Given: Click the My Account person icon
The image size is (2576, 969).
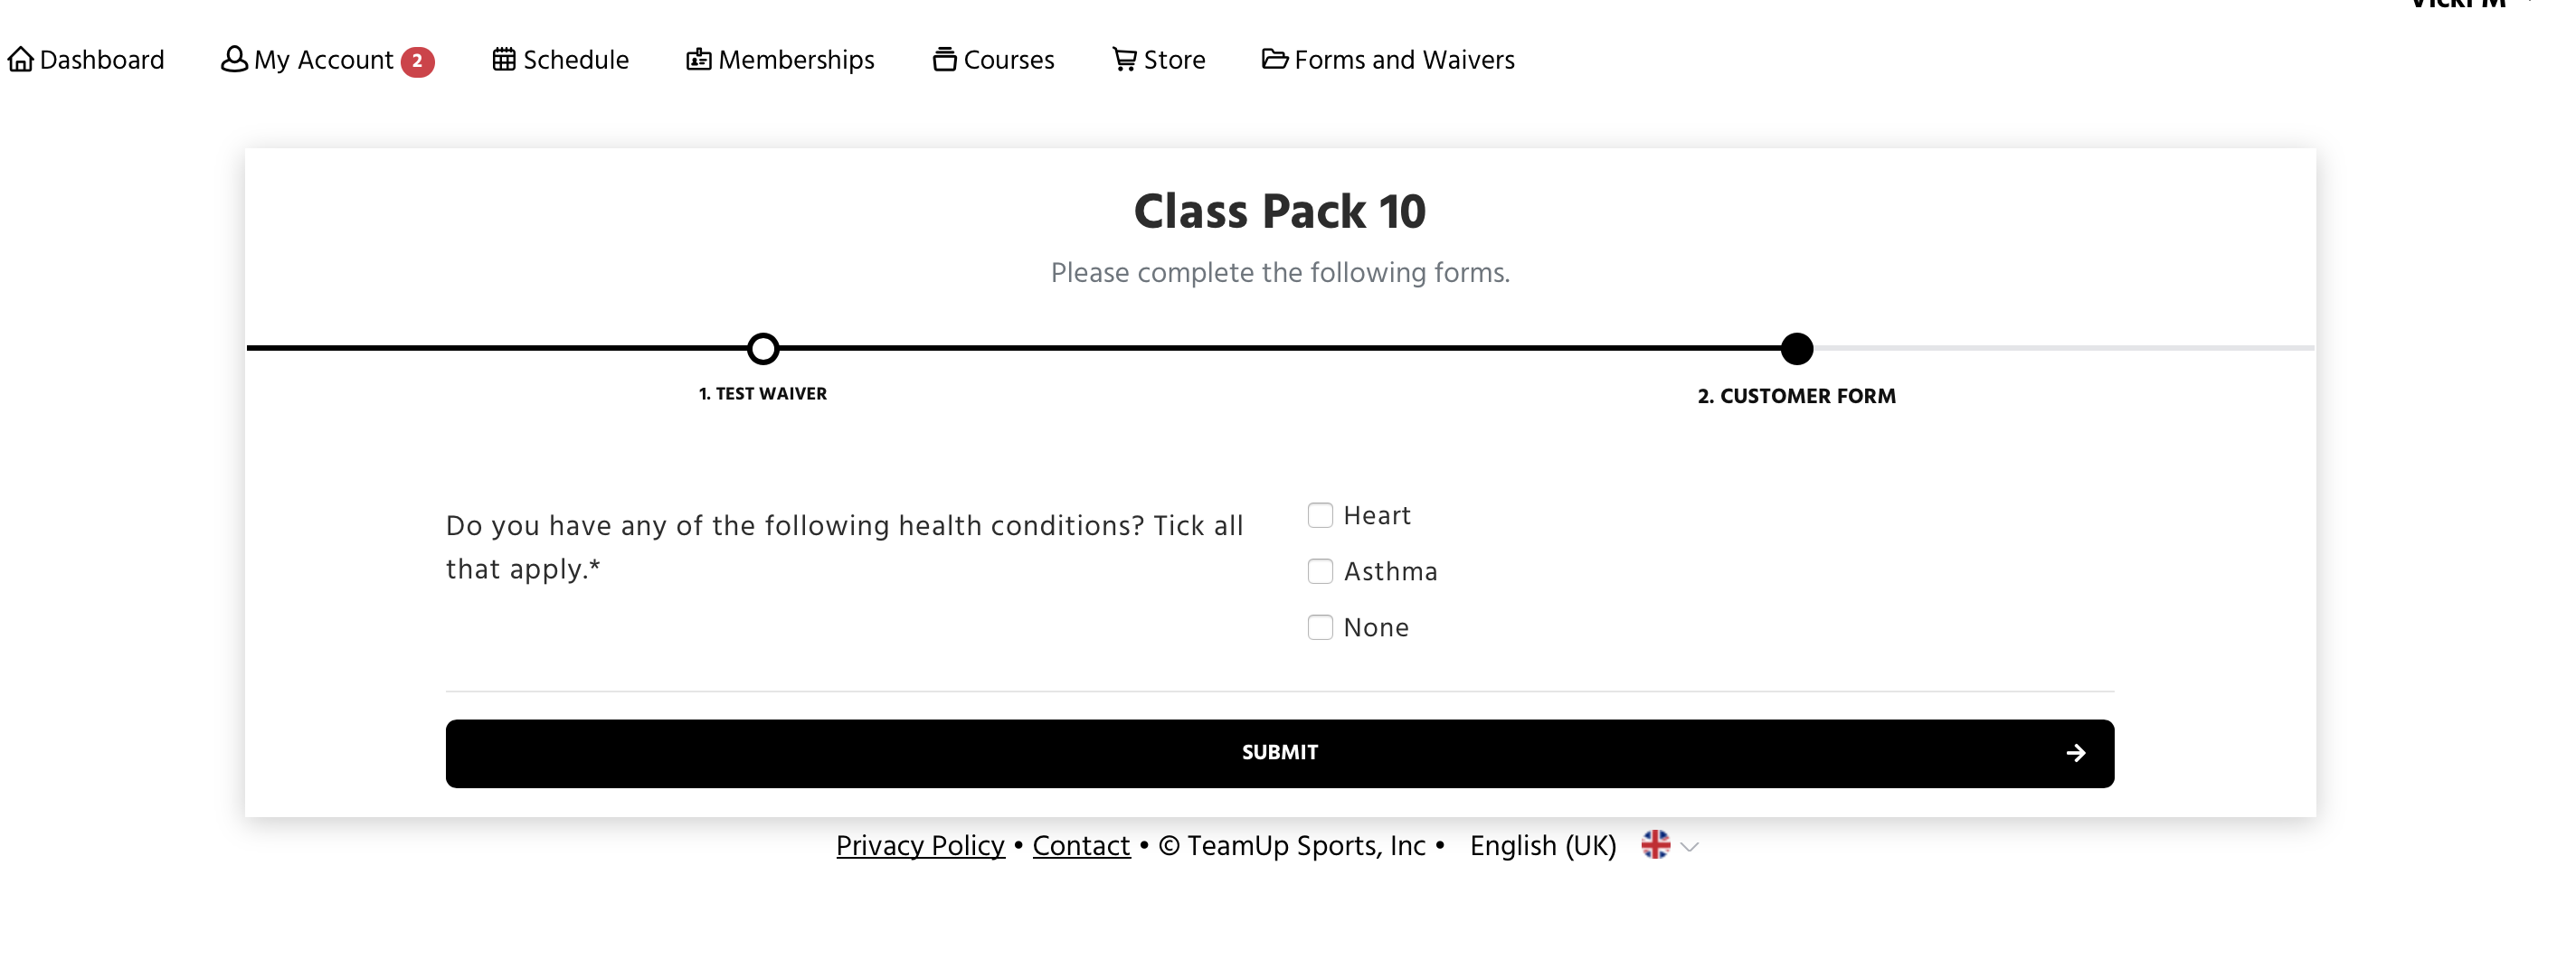Looking at the screenshot, I should click(x=234, y=60).
